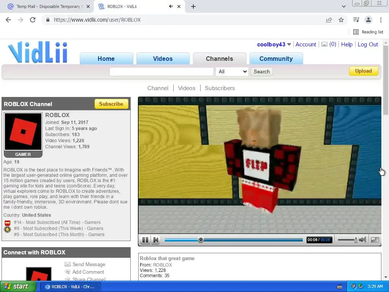
Task: Open the Account link
Action: click(306, 44)
